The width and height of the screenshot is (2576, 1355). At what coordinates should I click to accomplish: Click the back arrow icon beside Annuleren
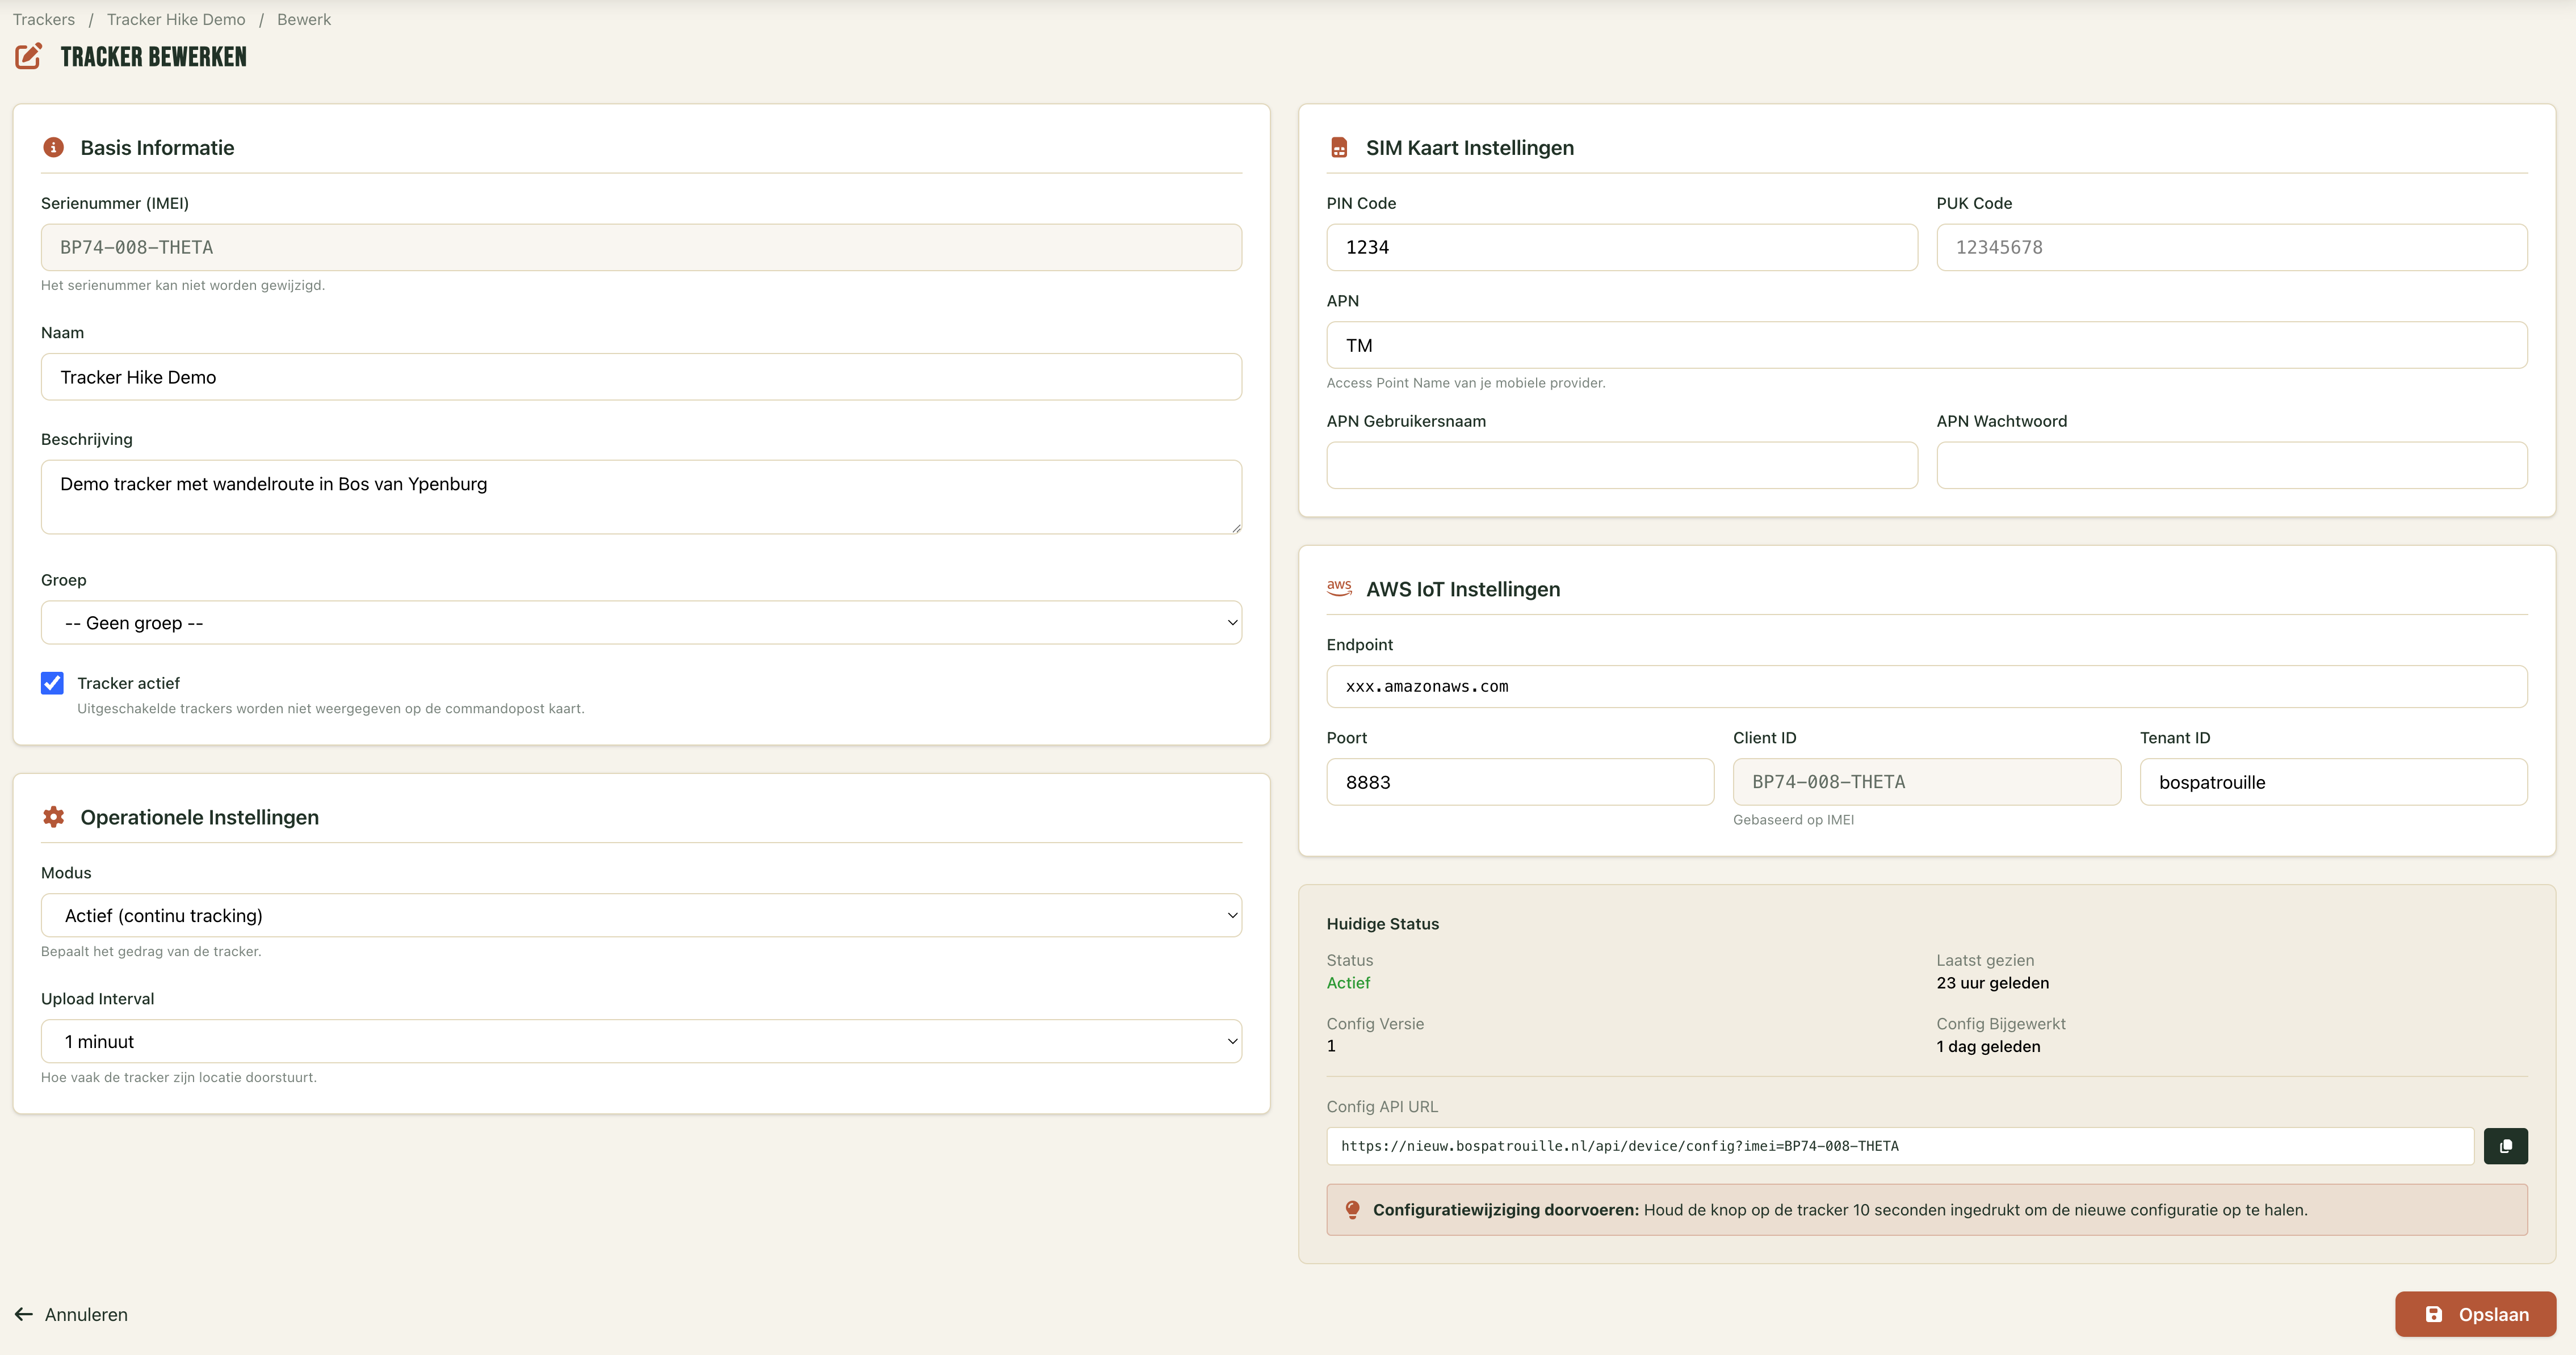pyautogui.click(x=24, y=1314)
